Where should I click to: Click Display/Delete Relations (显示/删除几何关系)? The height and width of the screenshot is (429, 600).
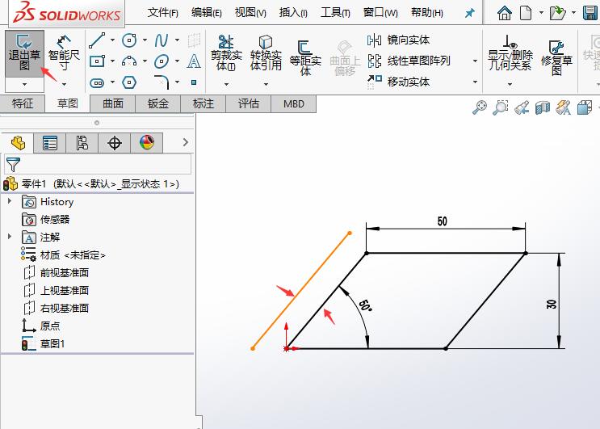(510, 53)
